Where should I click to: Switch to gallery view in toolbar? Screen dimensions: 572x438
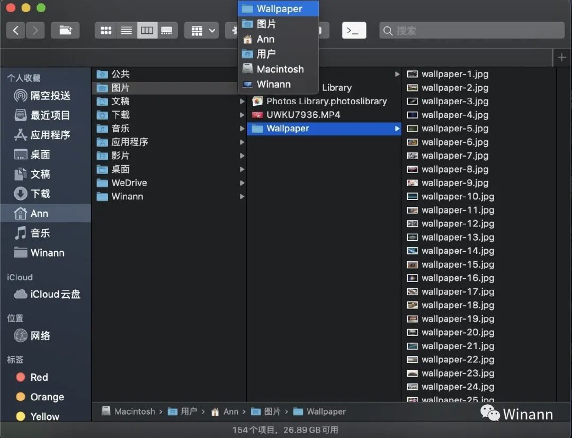pyautogui.click(x=167, y=30)
